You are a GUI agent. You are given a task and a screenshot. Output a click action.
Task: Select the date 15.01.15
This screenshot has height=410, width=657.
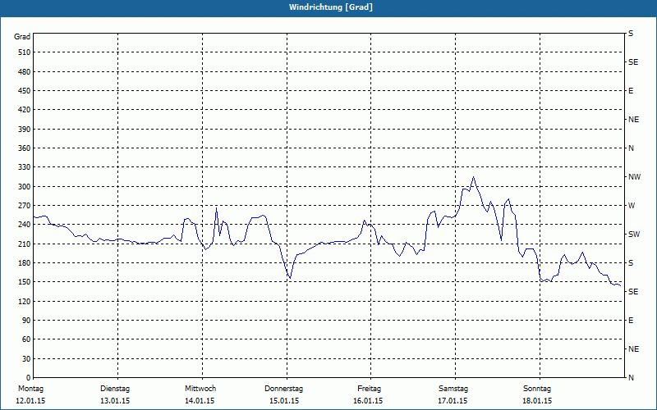[284, 401]
